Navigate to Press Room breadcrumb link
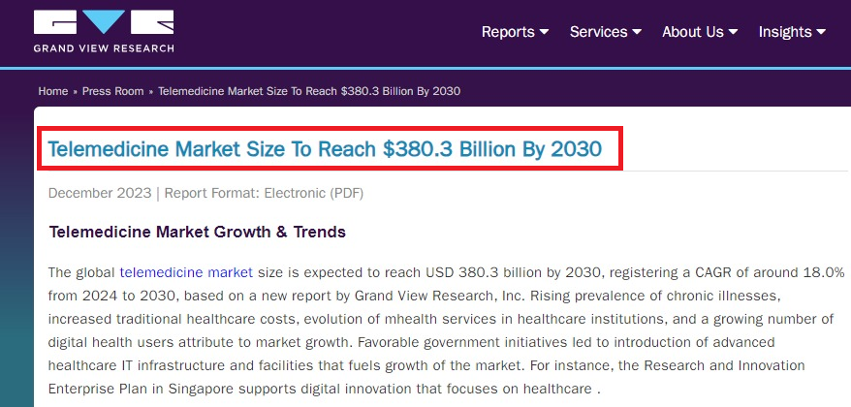This screenshot has height=407, width=851. click(x=112, y=91)
